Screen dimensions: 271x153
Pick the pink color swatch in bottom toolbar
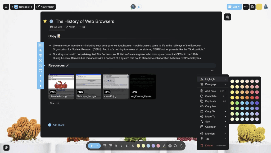[158, 146]
